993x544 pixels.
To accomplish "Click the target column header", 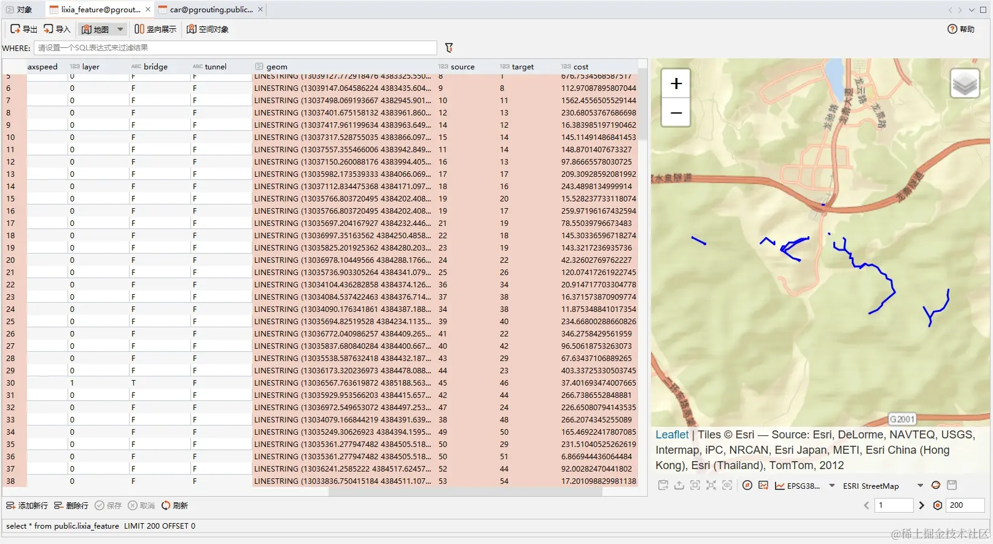I will click(528, 66).
